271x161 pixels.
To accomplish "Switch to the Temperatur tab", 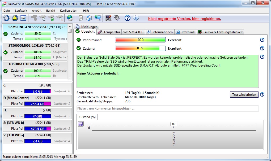I will click(109, 32).
